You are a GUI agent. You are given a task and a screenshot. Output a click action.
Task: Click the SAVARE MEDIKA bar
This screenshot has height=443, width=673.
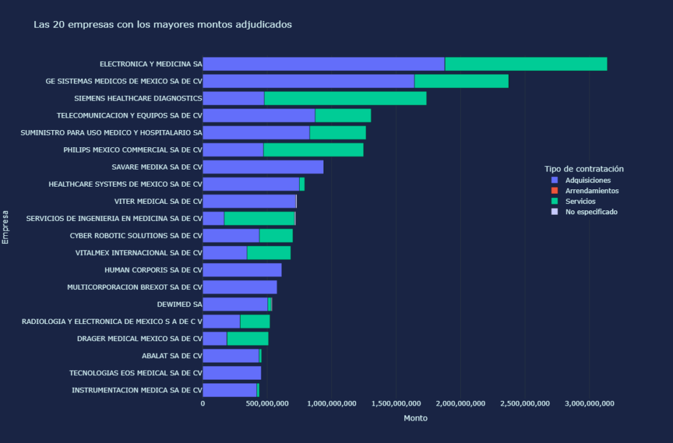[263, 167]
